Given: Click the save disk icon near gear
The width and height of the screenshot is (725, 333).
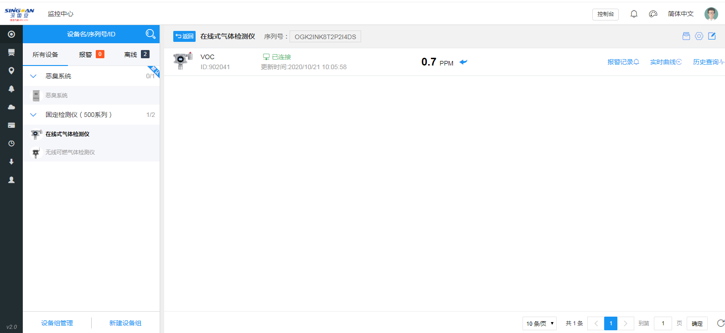Looking at the screenshot, I should (686, 36).
